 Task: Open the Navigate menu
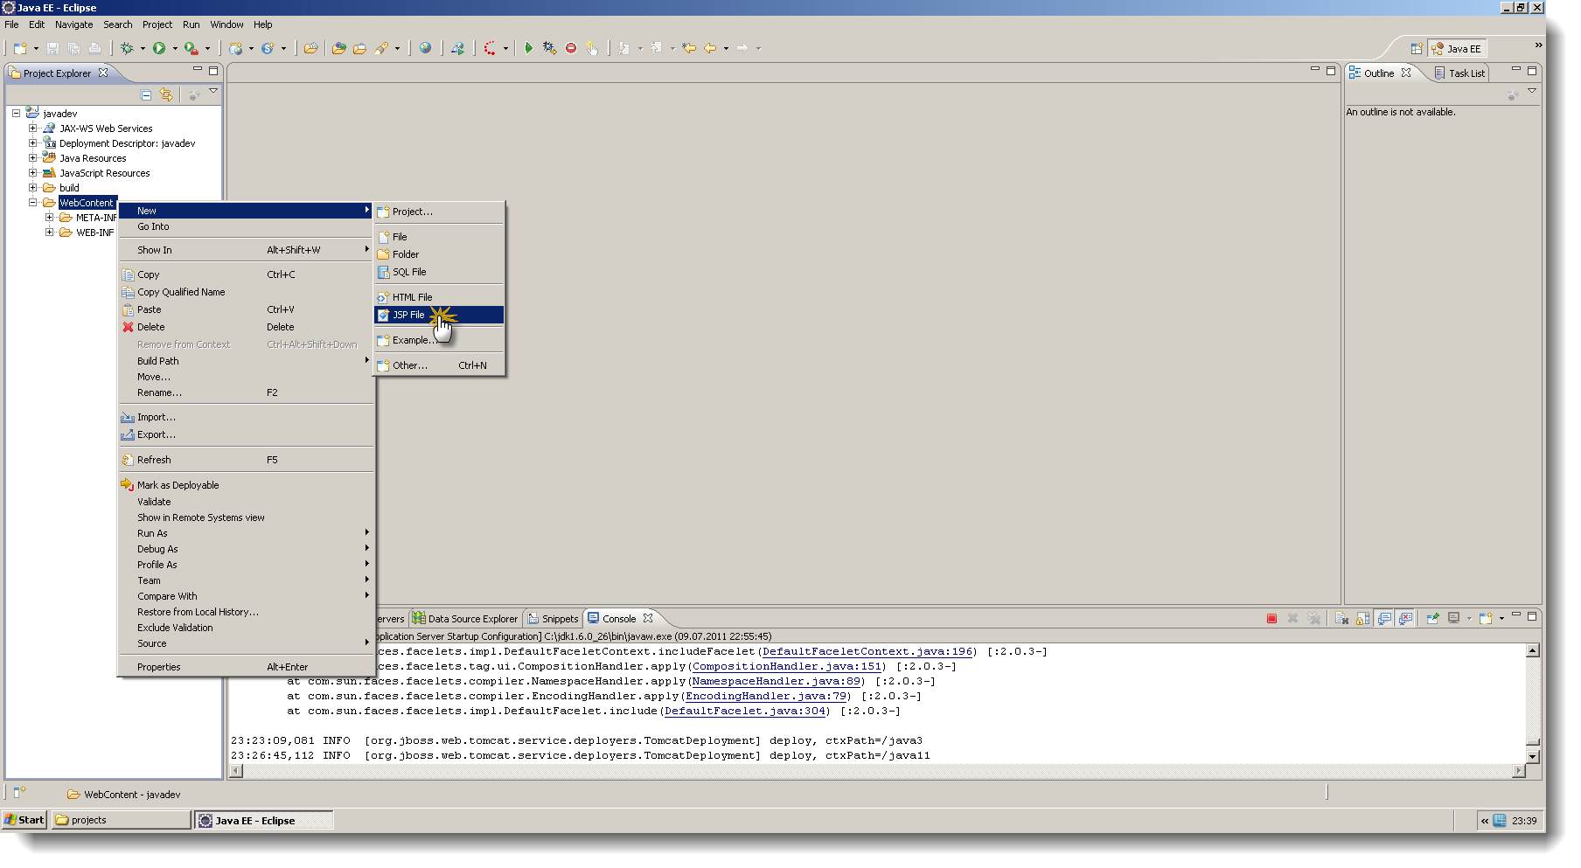point(73,24)
